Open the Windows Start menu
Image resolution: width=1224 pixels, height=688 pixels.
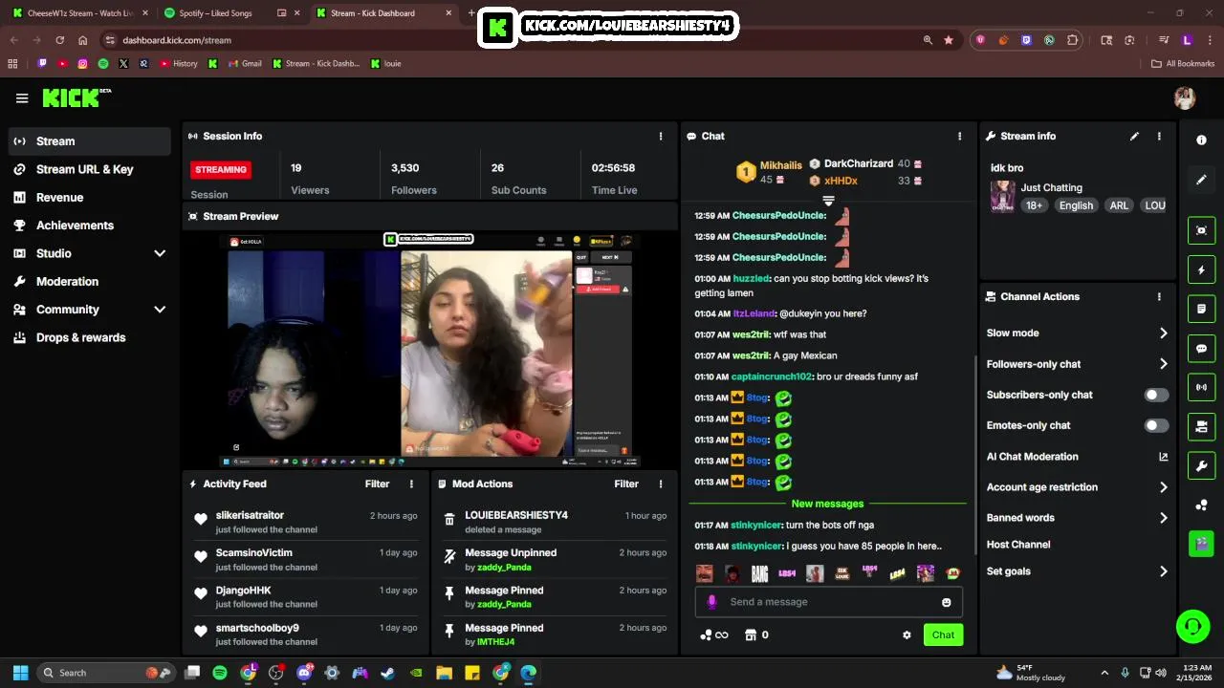(x=20, y=673)
